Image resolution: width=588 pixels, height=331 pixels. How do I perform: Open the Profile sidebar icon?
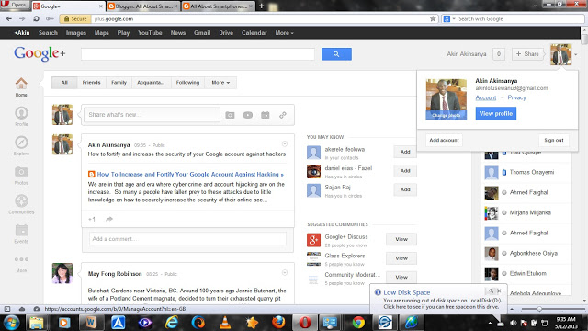pos(21,113)
